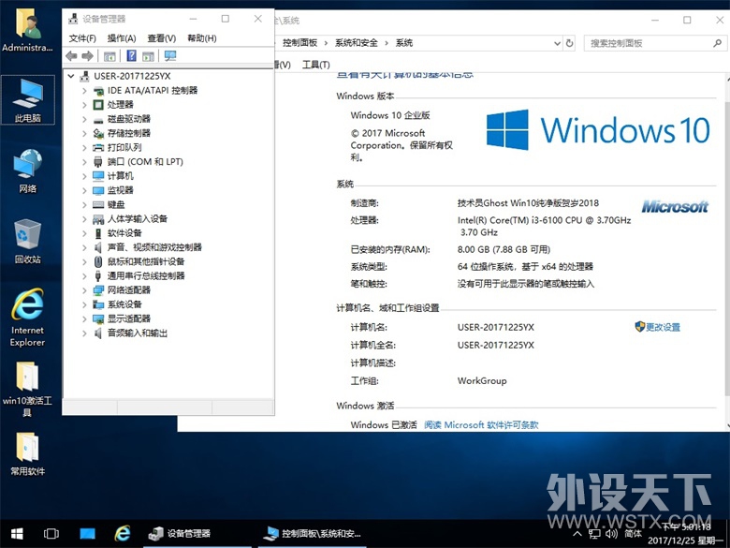Expand the 音频输入和输出 category
The width and height of the screenshot is (730, 548).
[x=84, y=333]
